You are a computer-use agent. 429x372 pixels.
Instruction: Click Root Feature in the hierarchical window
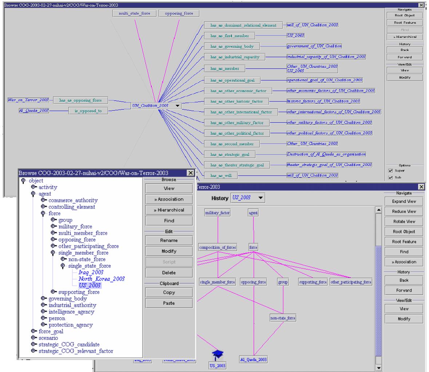tap(404, 242)
